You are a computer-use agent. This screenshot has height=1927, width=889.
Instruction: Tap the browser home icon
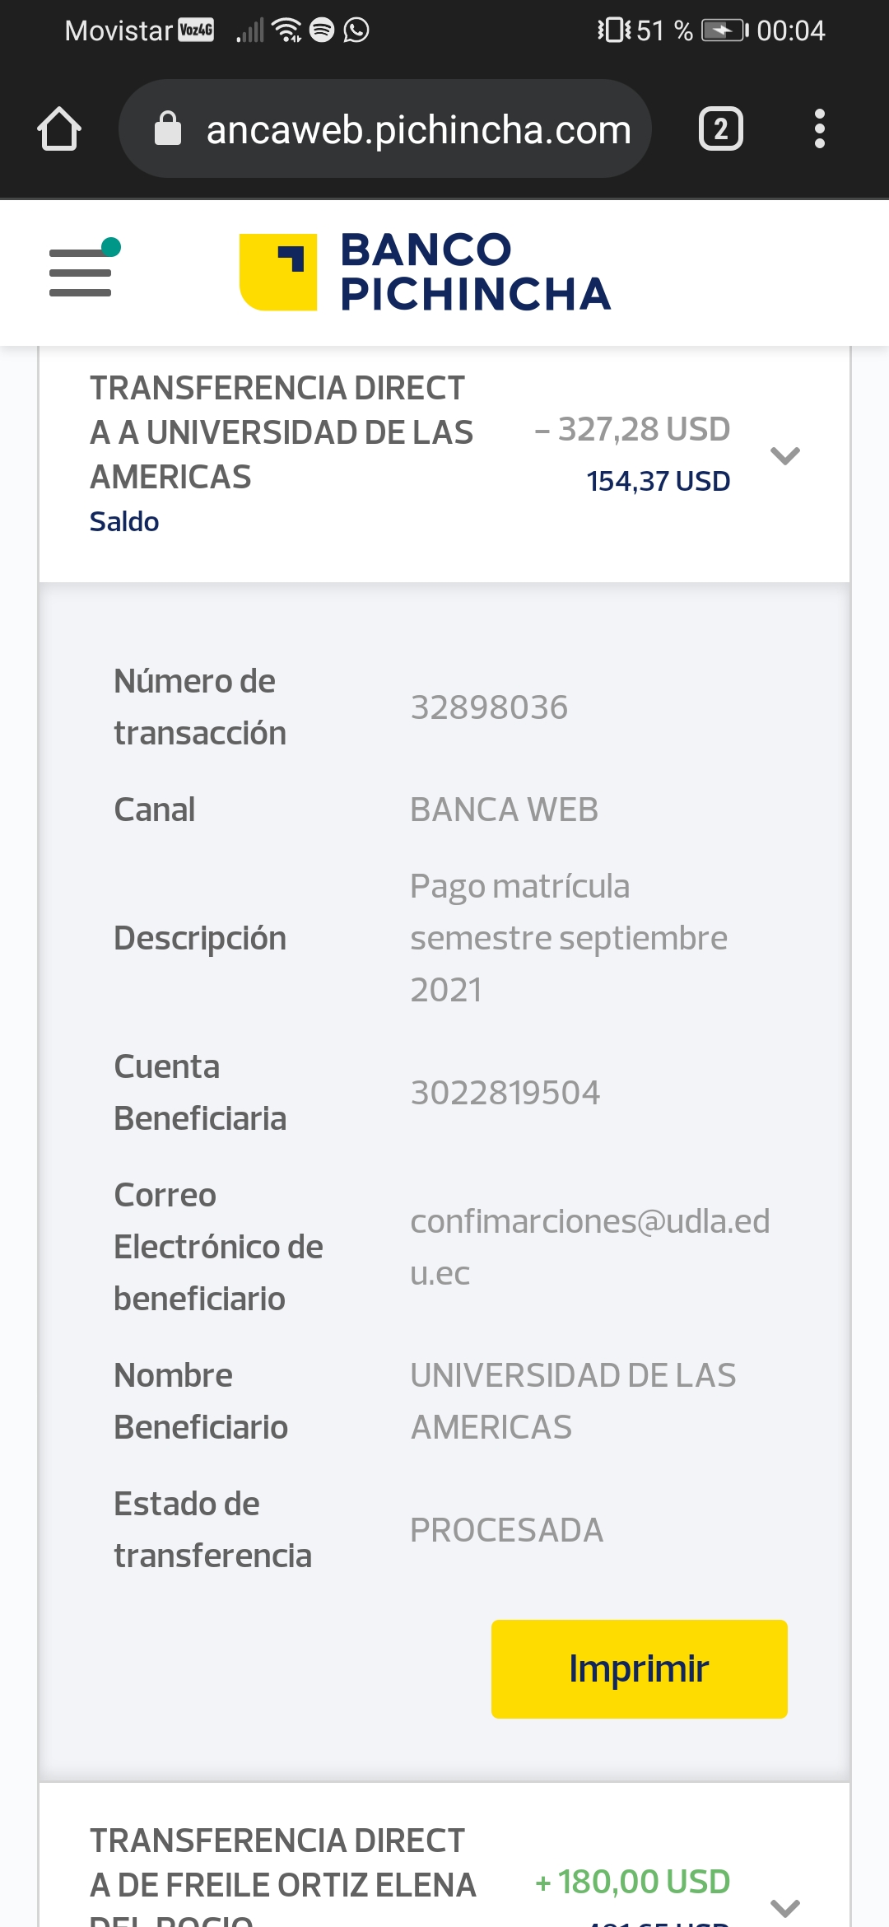coord(59,129)
